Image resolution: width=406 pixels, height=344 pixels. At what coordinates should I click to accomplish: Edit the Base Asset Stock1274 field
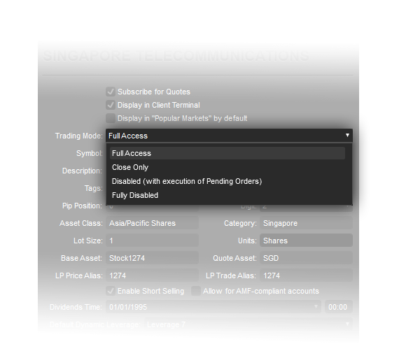point(153,258)
